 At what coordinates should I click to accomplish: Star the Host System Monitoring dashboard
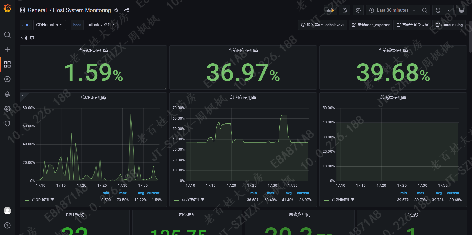pyautogui.click(x=116, y=10)
